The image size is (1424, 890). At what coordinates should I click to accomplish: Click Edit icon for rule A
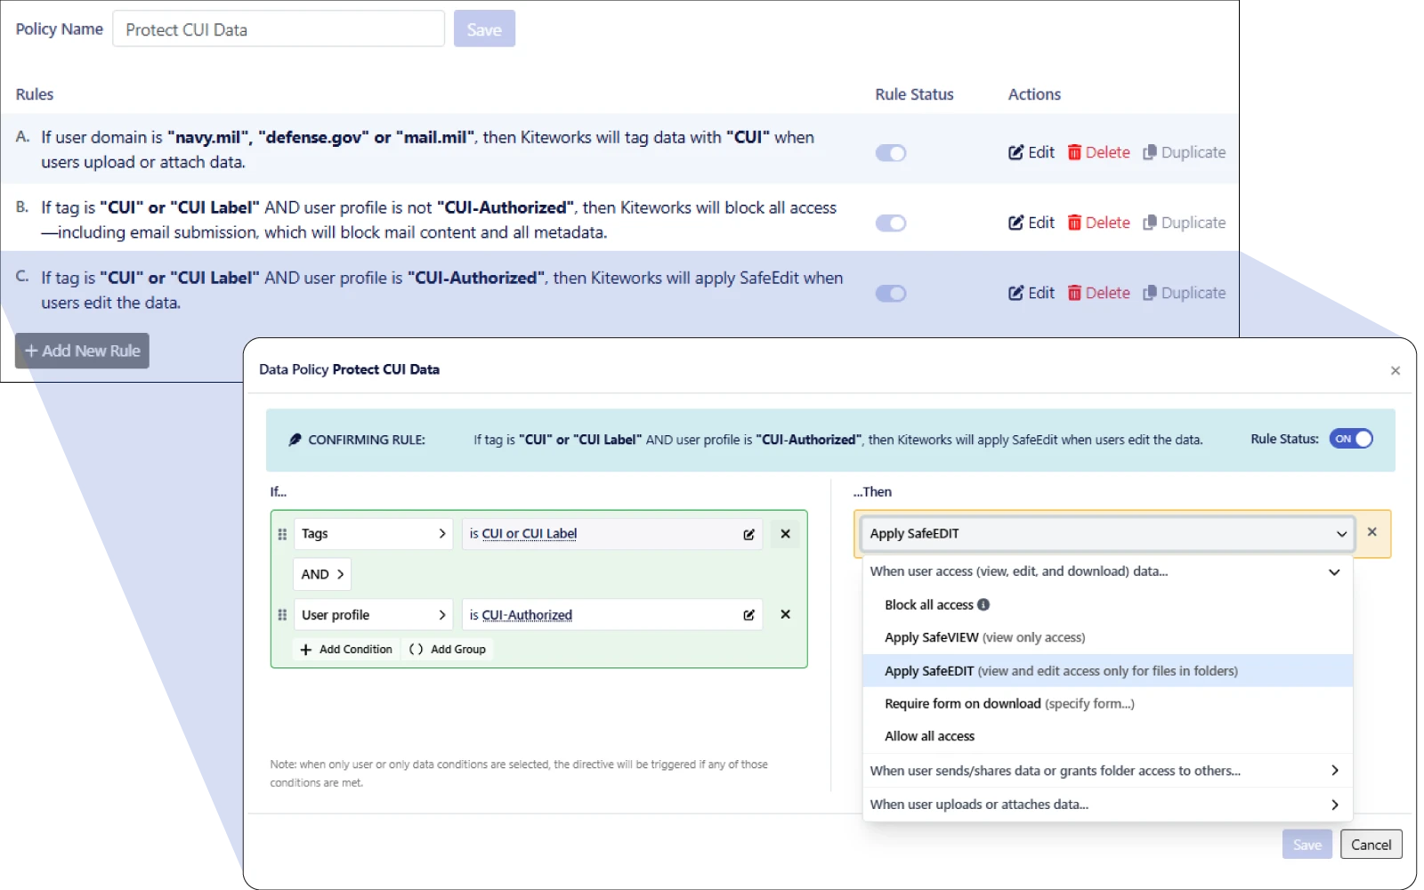[1015, 152]
